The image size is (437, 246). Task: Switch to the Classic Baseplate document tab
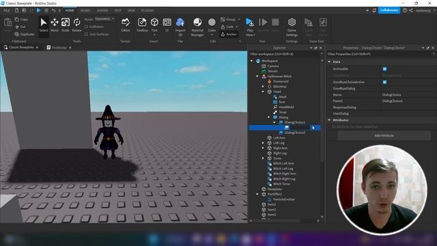(21, 47)
